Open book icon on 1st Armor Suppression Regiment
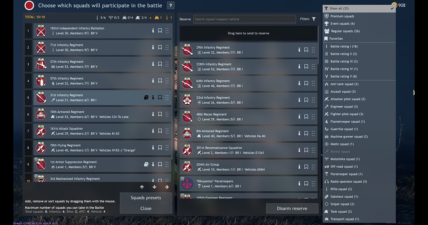The width and height of the screenshot is (428, 225). [146, 164]
